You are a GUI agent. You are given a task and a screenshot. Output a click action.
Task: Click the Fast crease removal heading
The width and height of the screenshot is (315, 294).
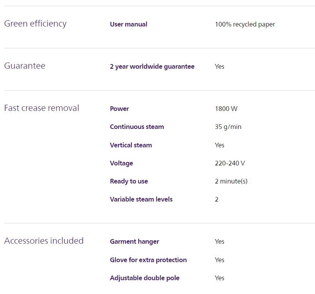[41, 108]
